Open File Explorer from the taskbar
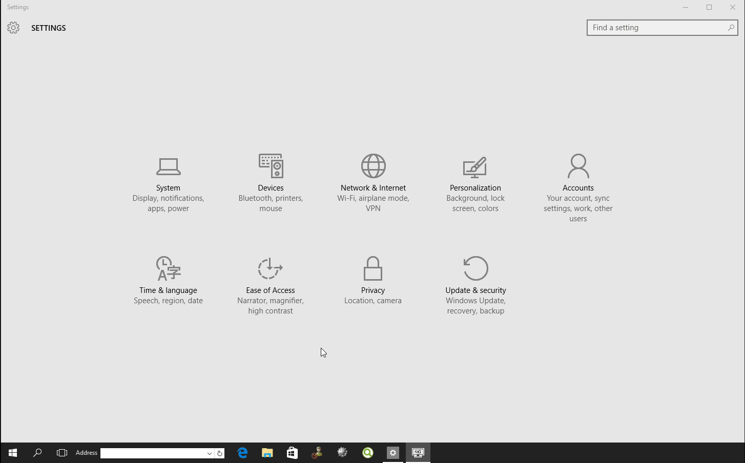 pyautogui.click(x=267, y=453)
